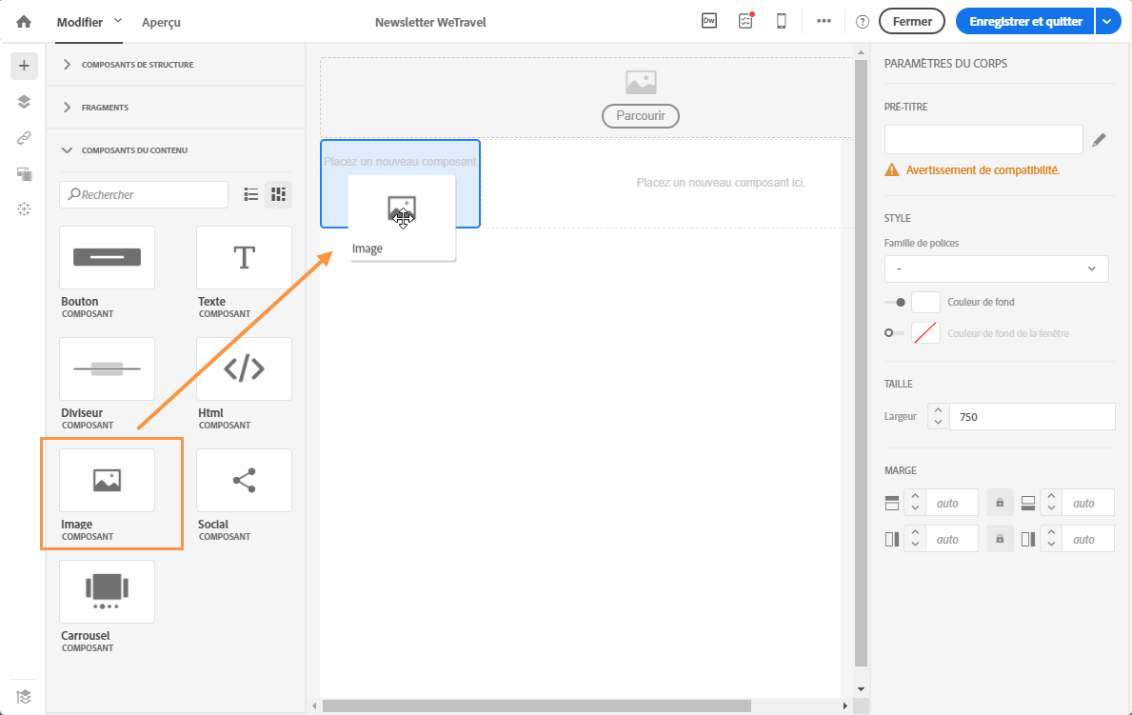Switch components to grid view
This screenshot has width=1132, height=715.
point(278,194)
